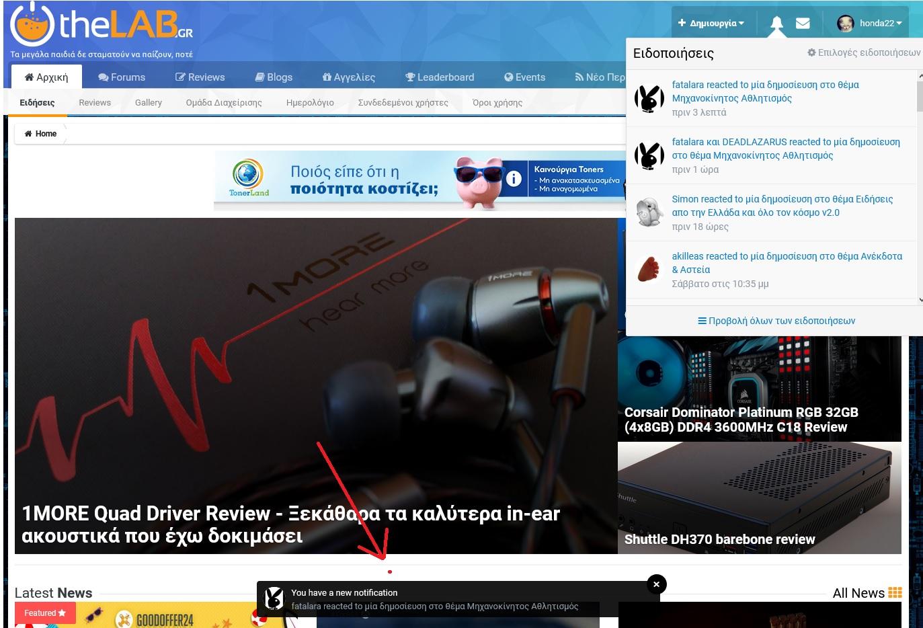The height and width of the screenshot is (628, 923).
Task: Open the honda22 user menu
Action: 869,23
